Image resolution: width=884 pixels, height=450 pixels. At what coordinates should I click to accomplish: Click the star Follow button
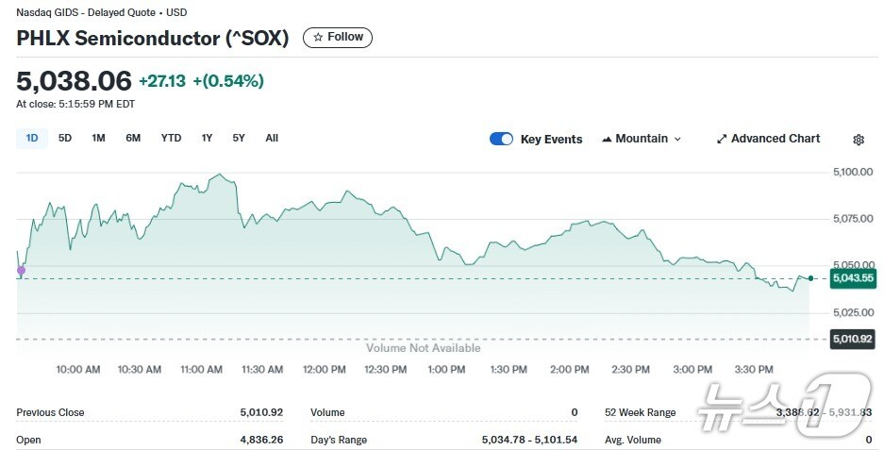[x=338, y=38]
